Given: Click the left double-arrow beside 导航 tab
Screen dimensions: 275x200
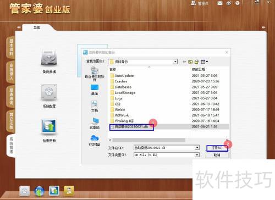Looking at the screenshot, I should tap(19, 27).
